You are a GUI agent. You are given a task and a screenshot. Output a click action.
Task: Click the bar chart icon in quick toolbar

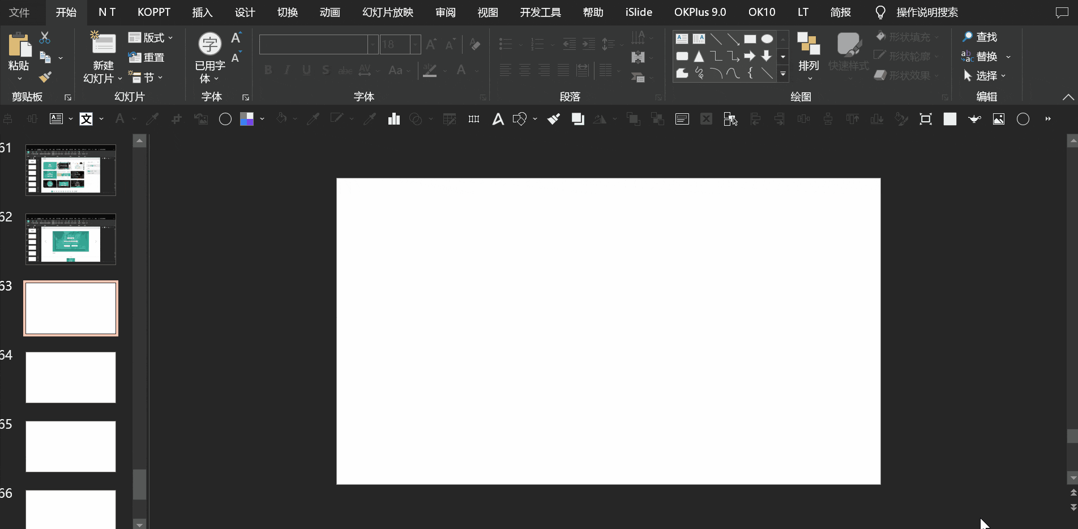[x=394, y=119]
